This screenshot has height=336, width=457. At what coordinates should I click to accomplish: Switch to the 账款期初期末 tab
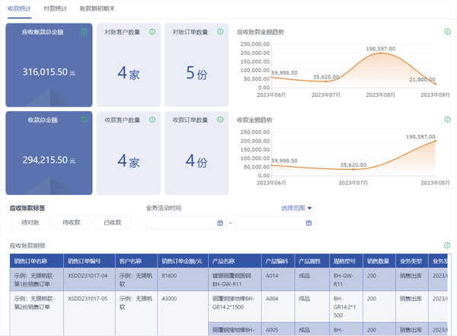[97, 8]
